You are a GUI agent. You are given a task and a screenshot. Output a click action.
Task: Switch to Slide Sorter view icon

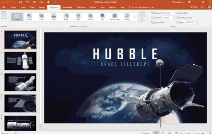point(163,133)
